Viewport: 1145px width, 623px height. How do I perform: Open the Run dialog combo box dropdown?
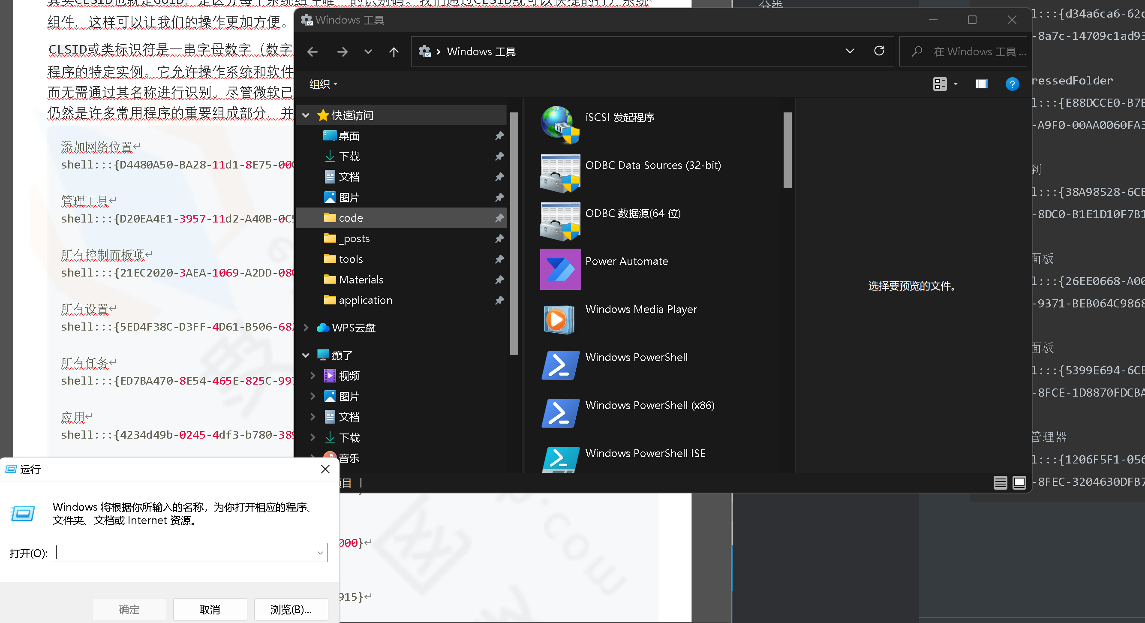320,553
